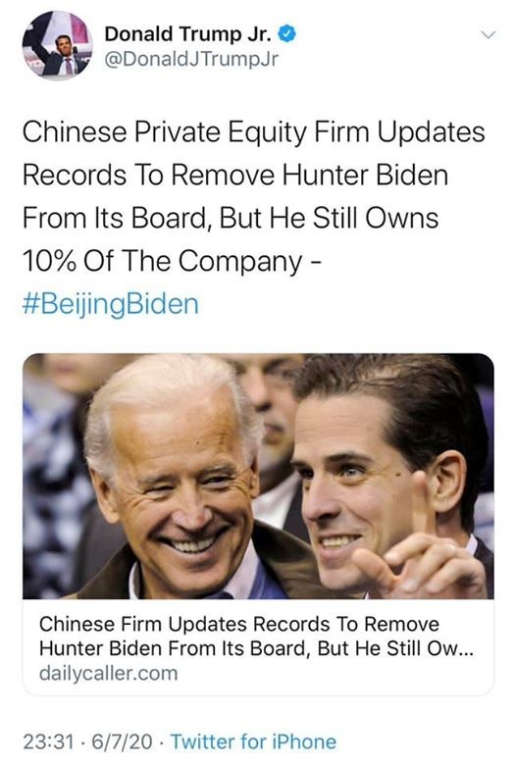Visit the dailycaller.com source link

coord(109,674)
